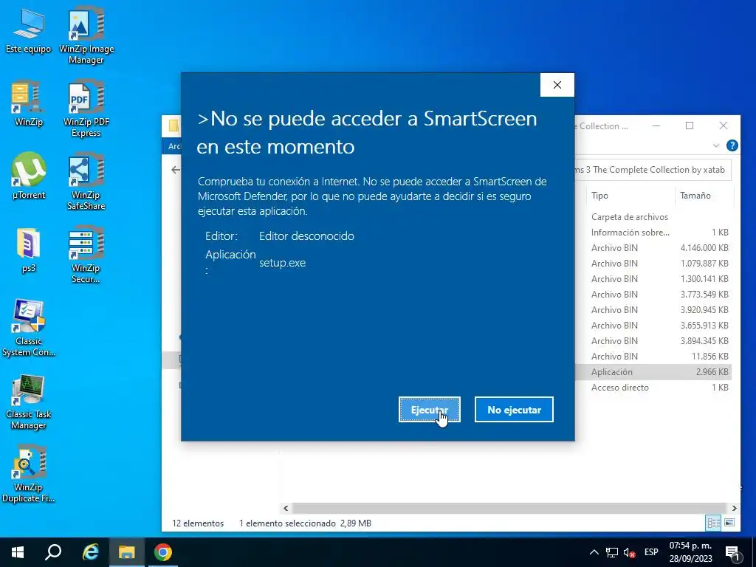Switch Explorer to large icons view
This screenshot has height=567, width=756.
(729, 523)
